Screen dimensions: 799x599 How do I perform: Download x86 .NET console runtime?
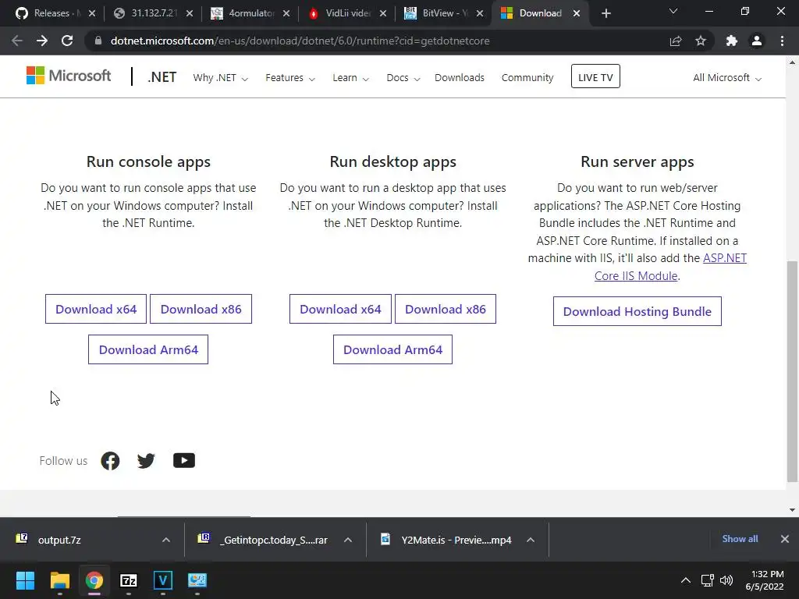coord(201,309)
